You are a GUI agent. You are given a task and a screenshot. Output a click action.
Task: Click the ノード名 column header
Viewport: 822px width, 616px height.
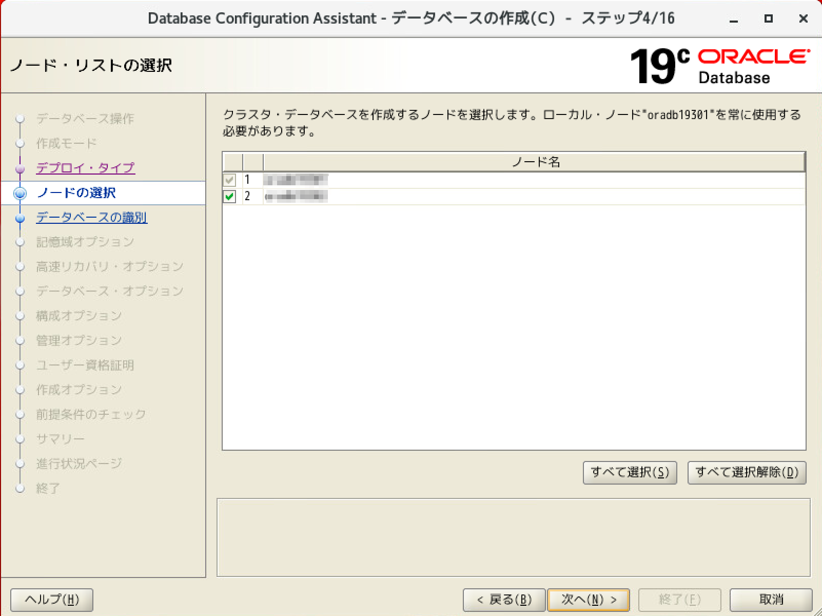[534, 162]
